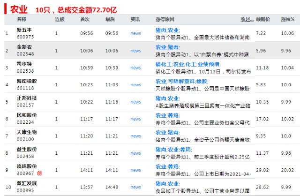
Task: Select stock name 海南橡胶
Action: [x=27, y=81]
